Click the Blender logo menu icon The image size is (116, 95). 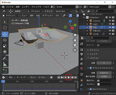click(3, 7)
